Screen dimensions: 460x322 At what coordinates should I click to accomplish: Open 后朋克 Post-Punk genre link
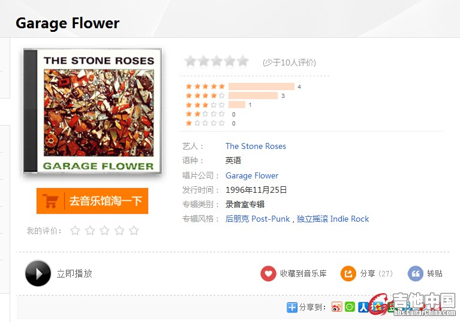(x=258, y=219)
